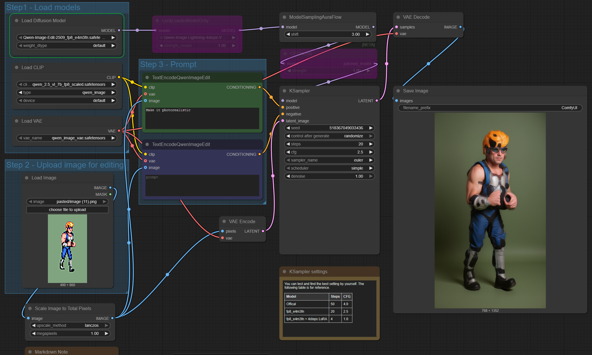The height and width of the screenshot is (355, 592).
Task: Collapse the Load Image node dot
Action: [x=26, y=178]
